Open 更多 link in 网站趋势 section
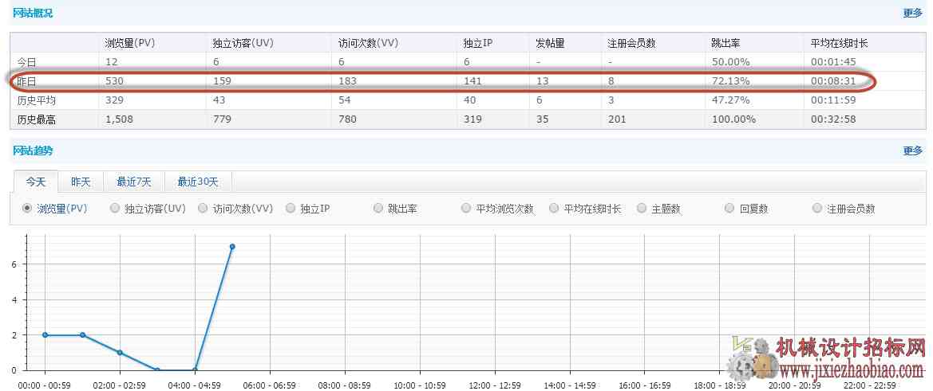933x391 pixels. point(912,151)
